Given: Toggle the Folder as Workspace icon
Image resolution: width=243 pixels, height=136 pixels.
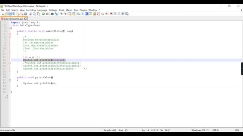Looking at the screenshot, I should coord(102,14).
